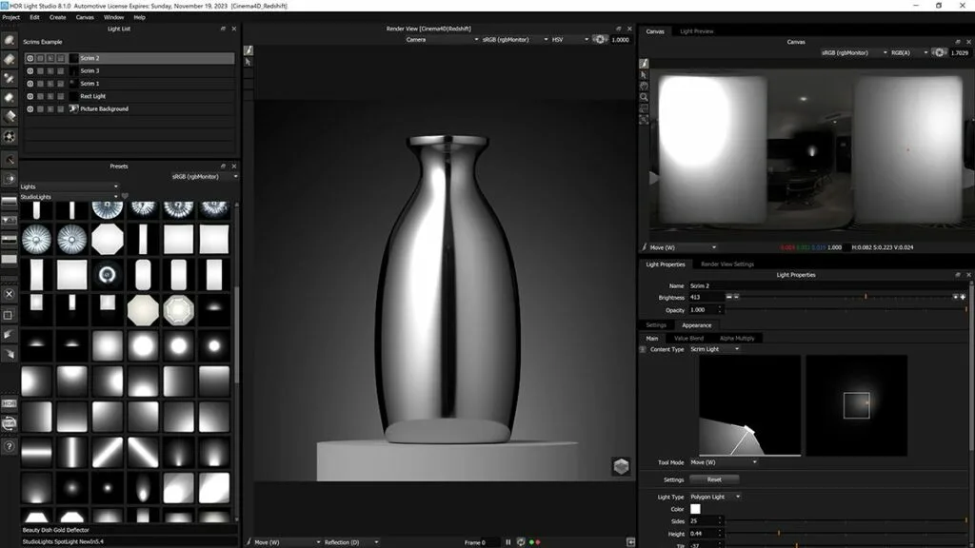This screenshot has width=975, height=548.
Task: Click the 3D cube view icon
Action: point(621,466)
